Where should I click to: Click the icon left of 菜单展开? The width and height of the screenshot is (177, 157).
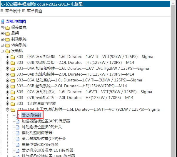(x=2, y=11)
